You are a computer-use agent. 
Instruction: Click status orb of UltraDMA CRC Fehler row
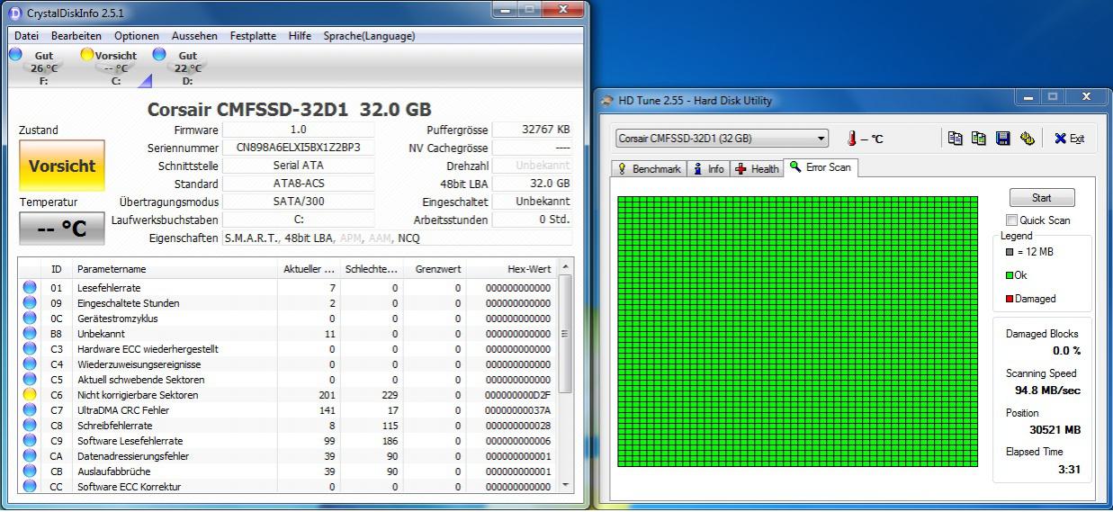tap(30, 410)
